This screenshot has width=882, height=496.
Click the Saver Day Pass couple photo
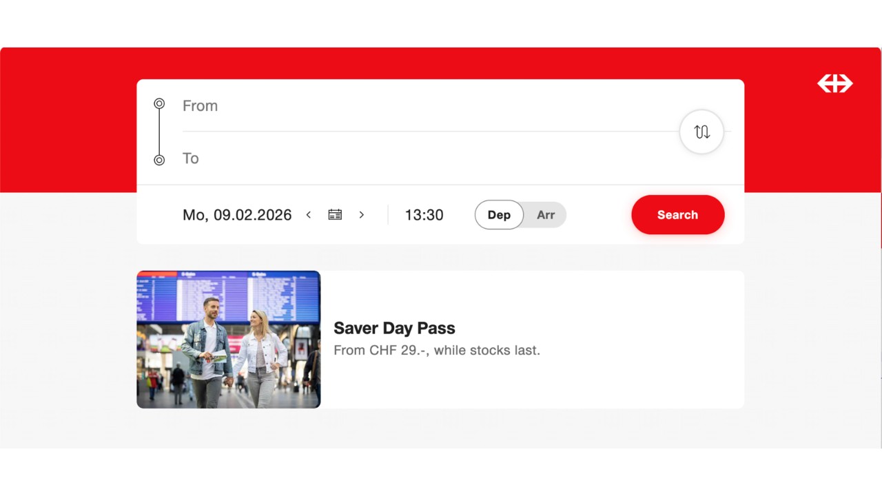(x=228, y=339)
